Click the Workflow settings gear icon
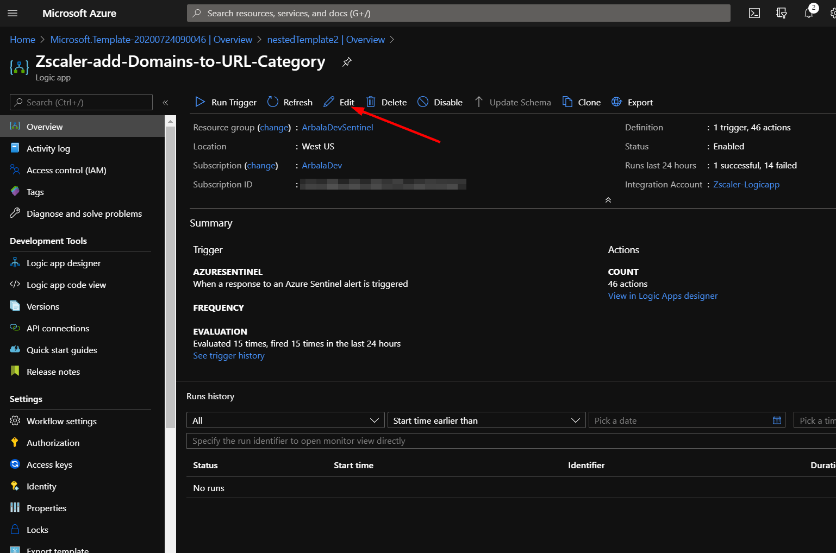This screenshot has width=836, height=553. pos(15,420)
